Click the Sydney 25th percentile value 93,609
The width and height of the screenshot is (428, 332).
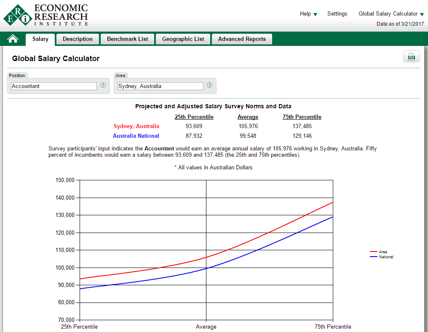pyautogui.click(x=194, y=126)
